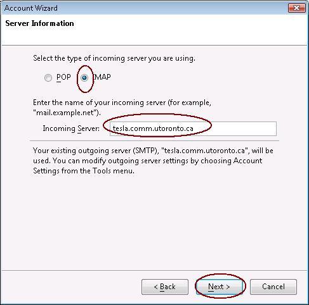
Task: Click the separator line below Incoming Server field
Action: pos(154,140)
